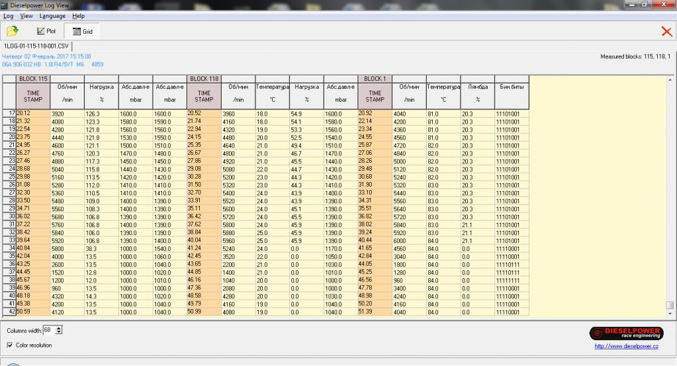
Task: Open the Help menu
Action: (78, 15)
